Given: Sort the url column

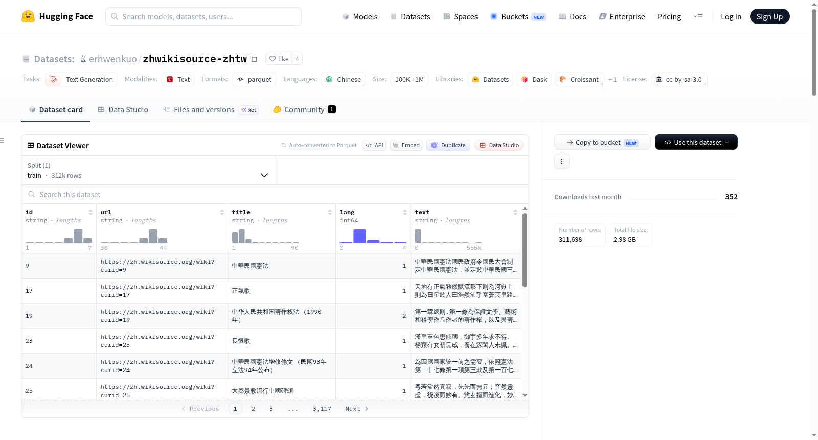Looking at the screenshot, I should click(x=222, y=212).
